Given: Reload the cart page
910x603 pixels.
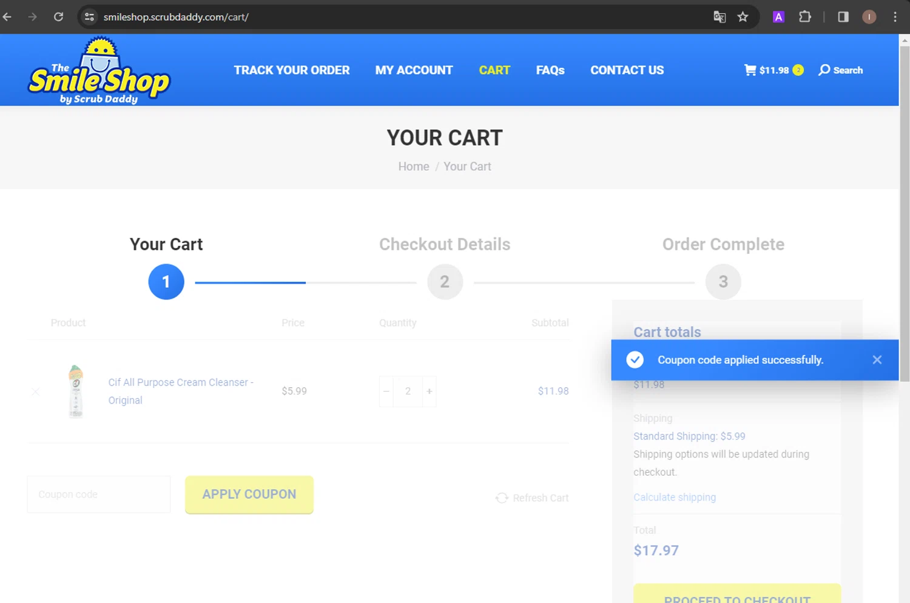Looking at the screenshot, I should tap(58, 17).
